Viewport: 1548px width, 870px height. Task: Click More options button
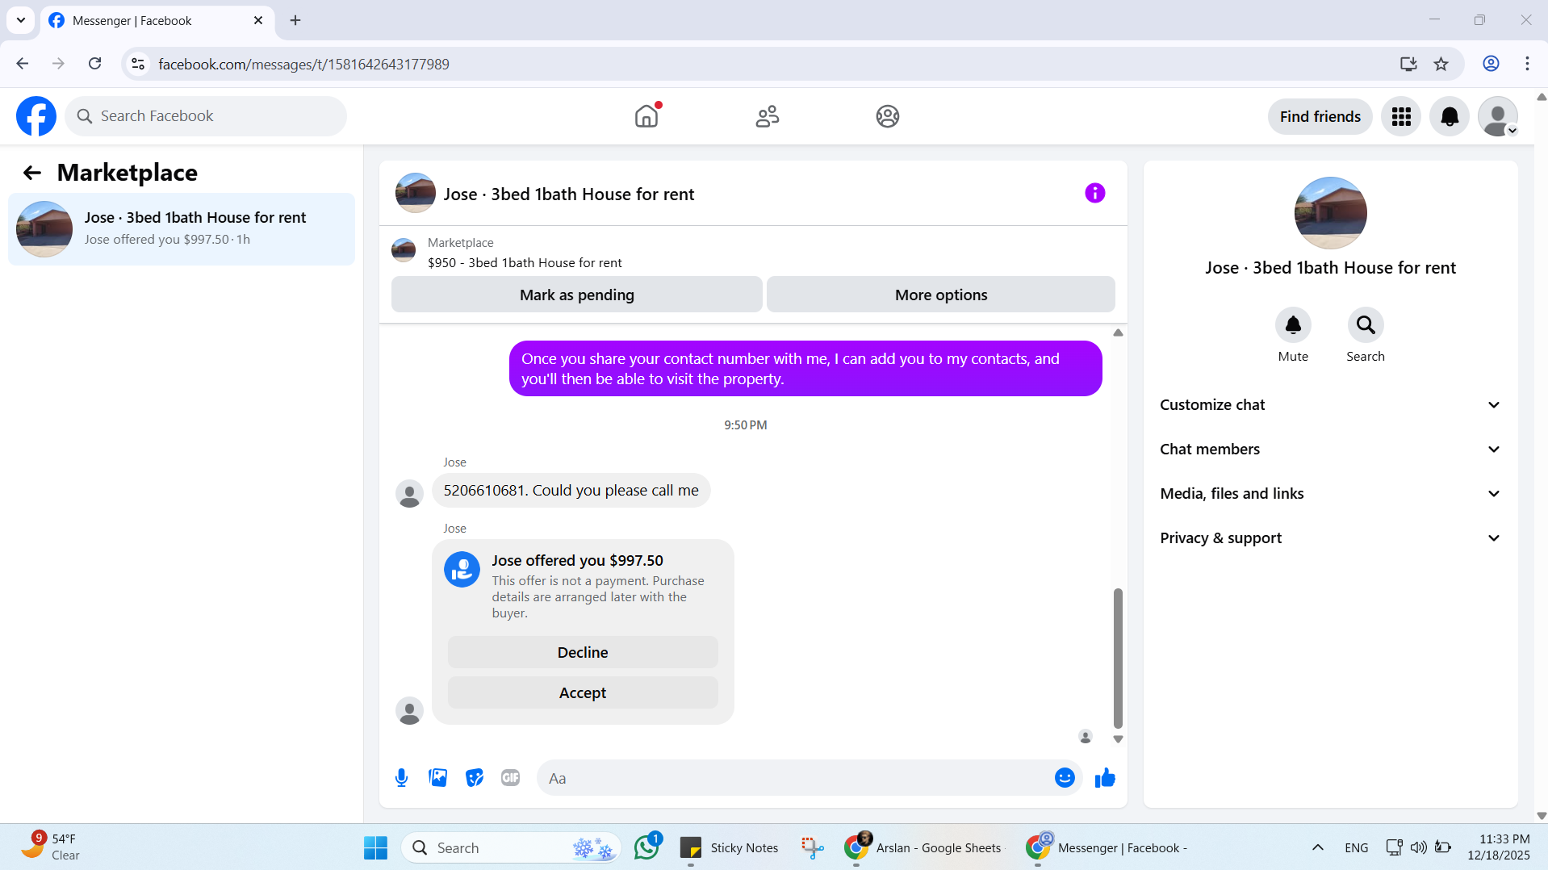tap(941, 295)
